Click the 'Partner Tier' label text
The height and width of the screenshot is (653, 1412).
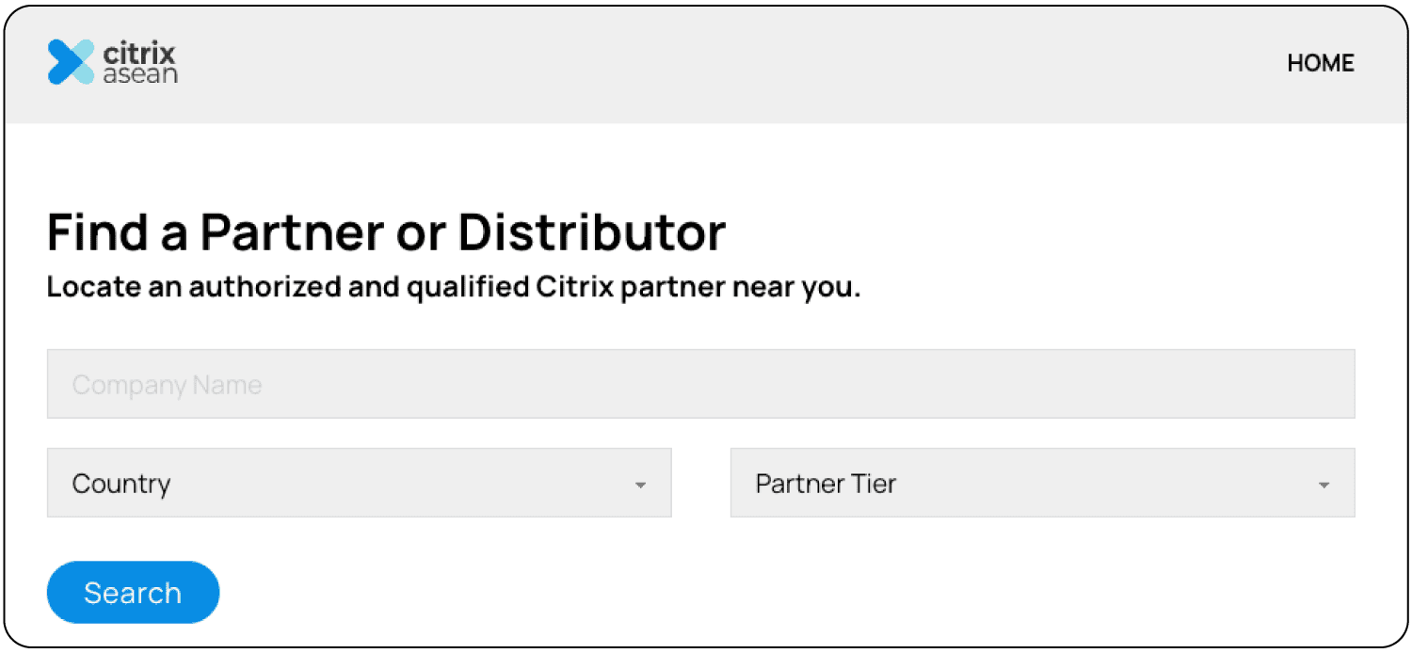(826, 484)
